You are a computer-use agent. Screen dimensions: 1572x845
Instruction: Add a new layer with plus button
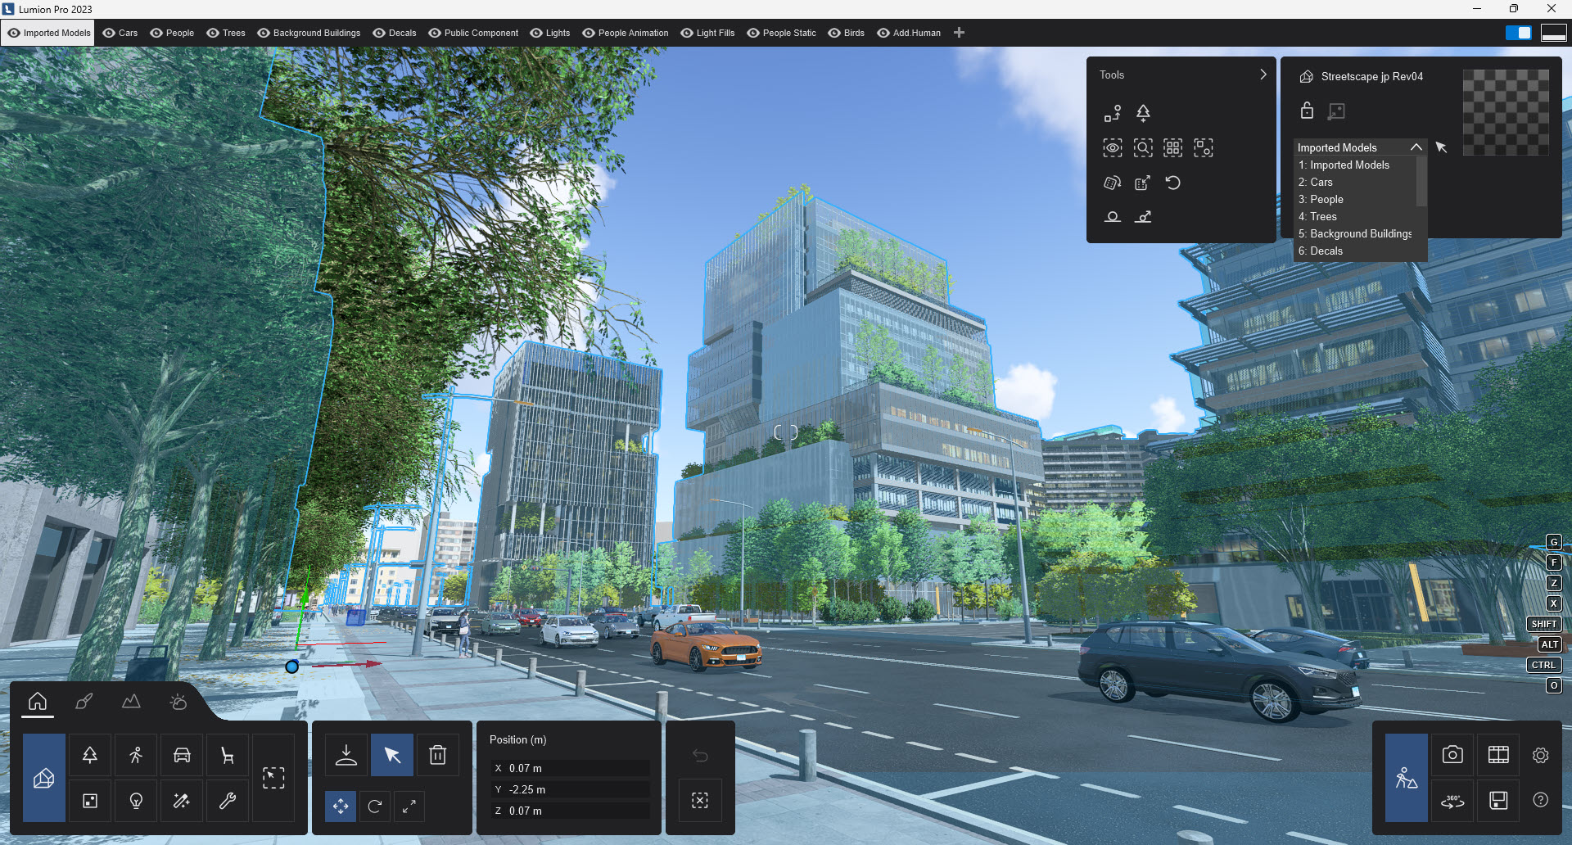click(x=959, y=33)
